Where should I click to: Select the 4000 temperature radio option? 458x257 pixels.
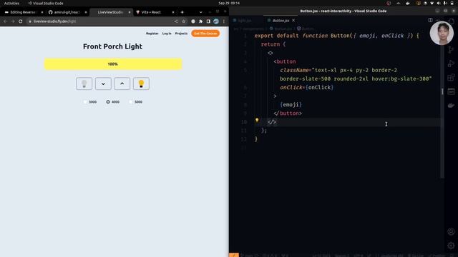click(108, 102)
